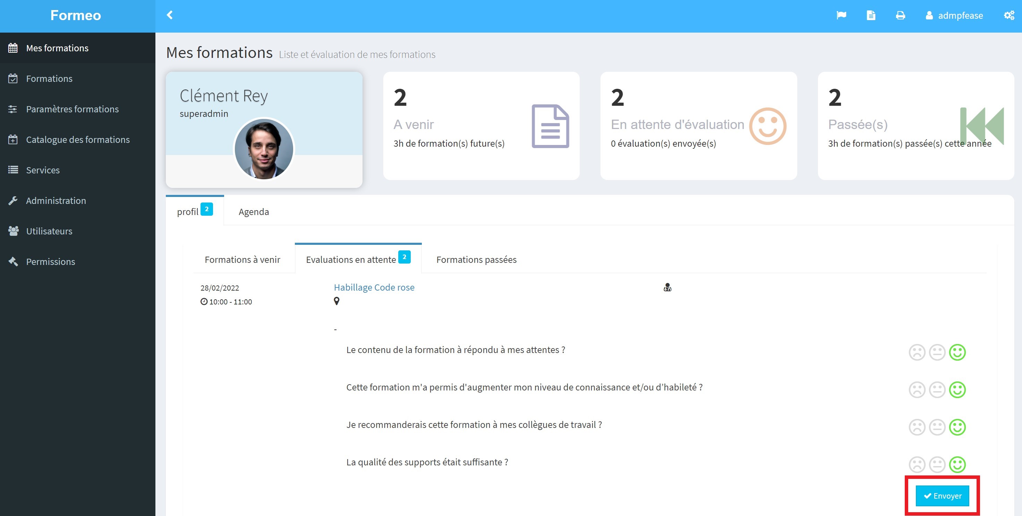
Task: Click the flag icon in top bar
Action: tap(841, 15)
